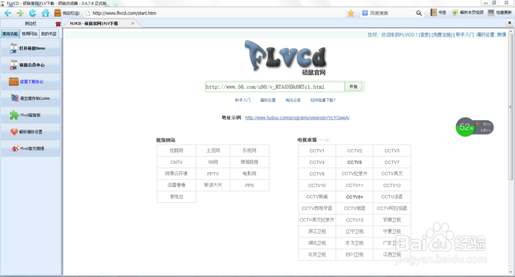Open 音悦台 video site
This screenshot has height=277, width=515.
click(176, 197)
